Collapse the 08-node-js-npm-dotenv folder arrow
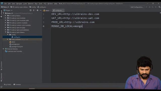Viewport: 161px width, 91px height. (6, 32)
